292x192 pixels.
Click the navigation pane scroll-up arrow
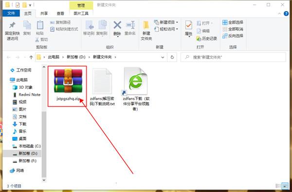pyautogui.click(x=44, y=67)
